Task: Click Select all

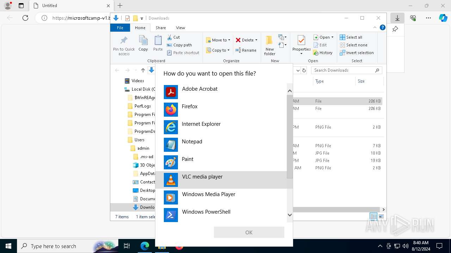Action: coord(351,37)
